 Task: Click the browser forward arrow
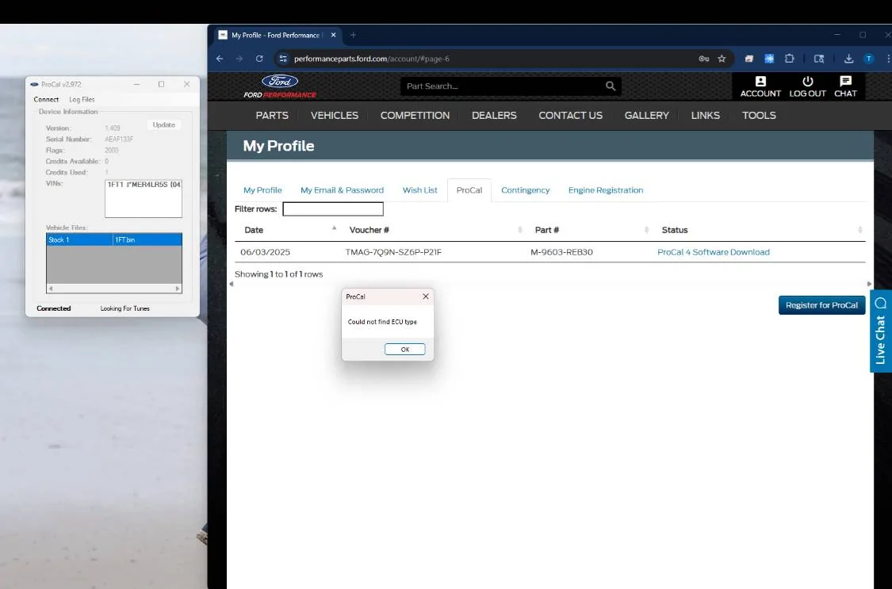tap(239, 59)
